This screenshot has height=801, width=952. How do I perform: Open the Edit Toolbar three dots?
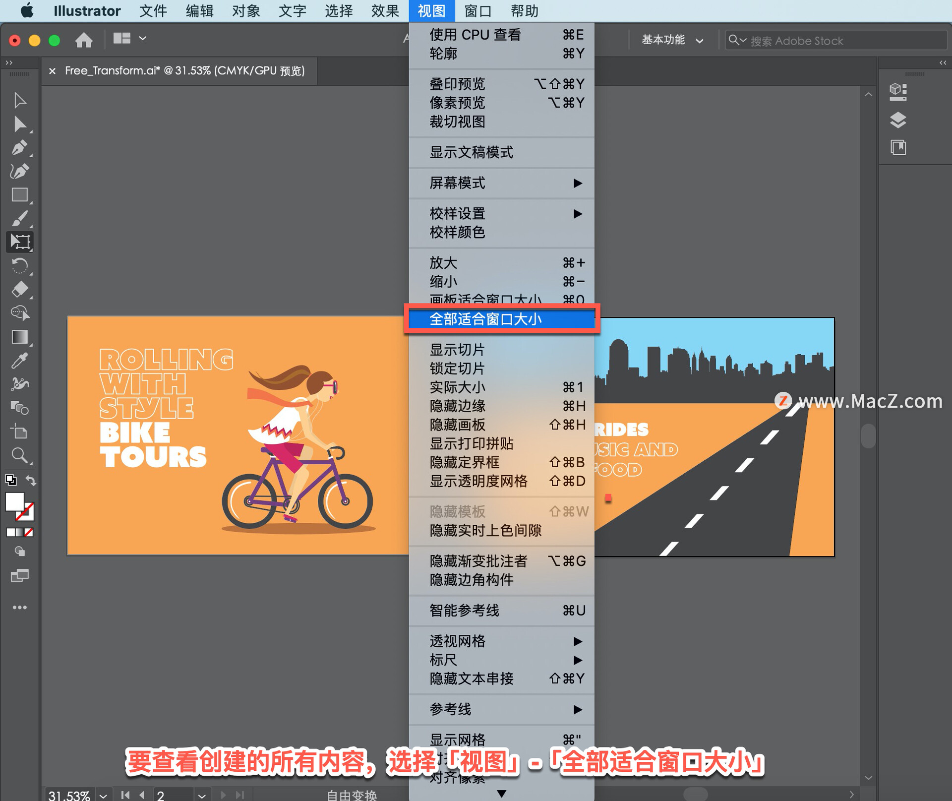tap(20, 608)
